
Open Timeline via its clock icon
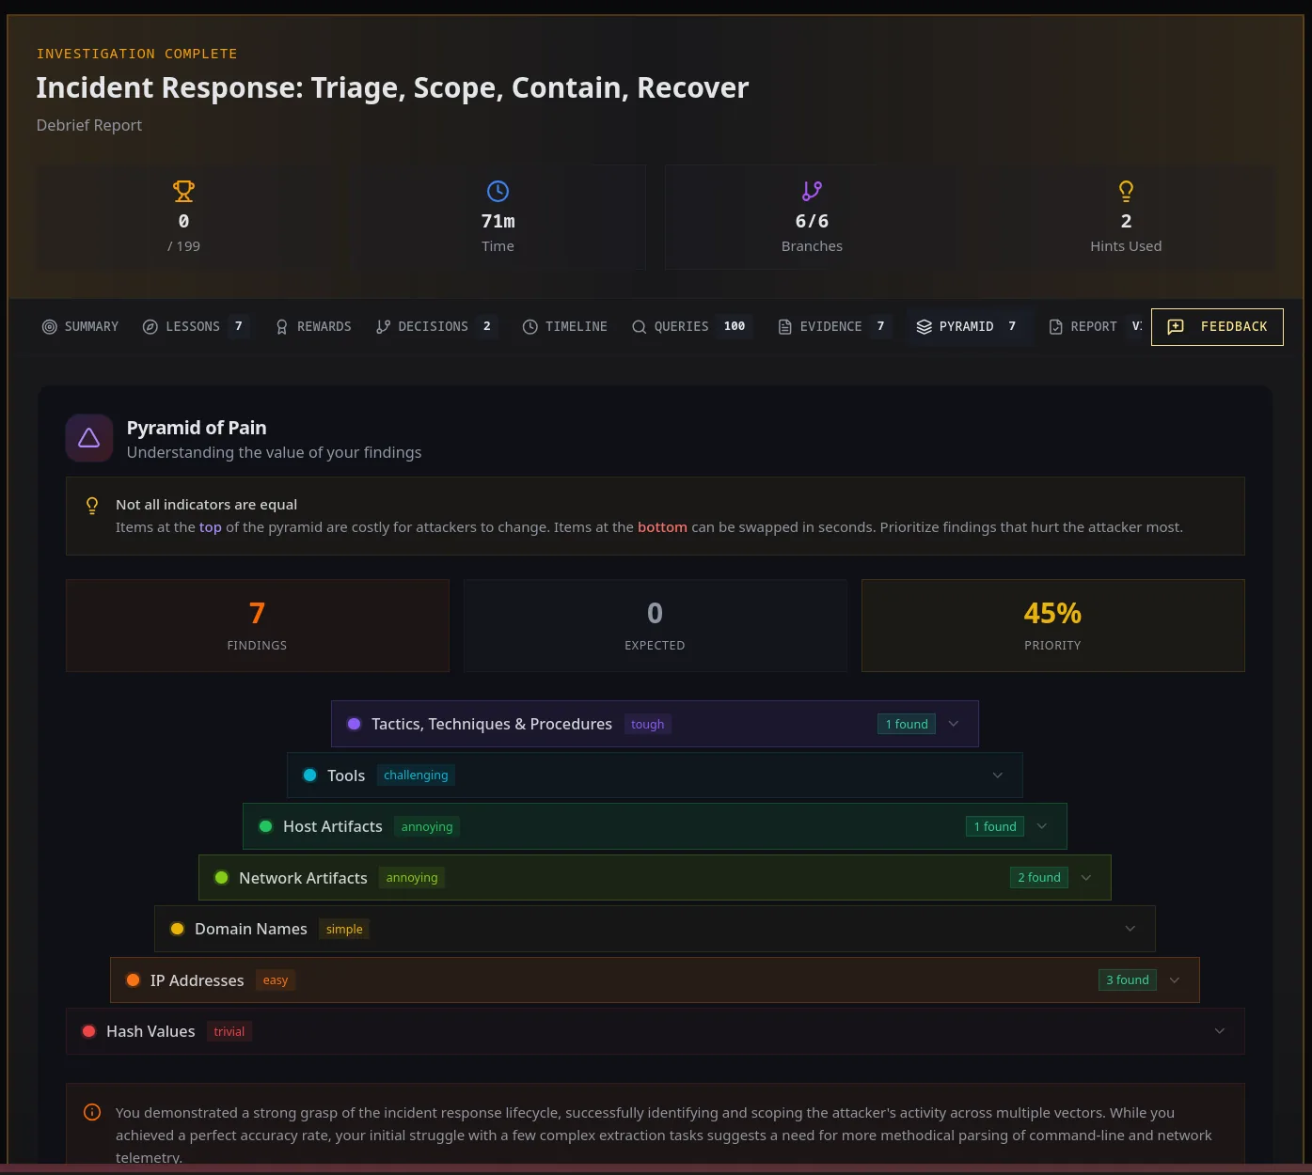click(x=530, y=326)
